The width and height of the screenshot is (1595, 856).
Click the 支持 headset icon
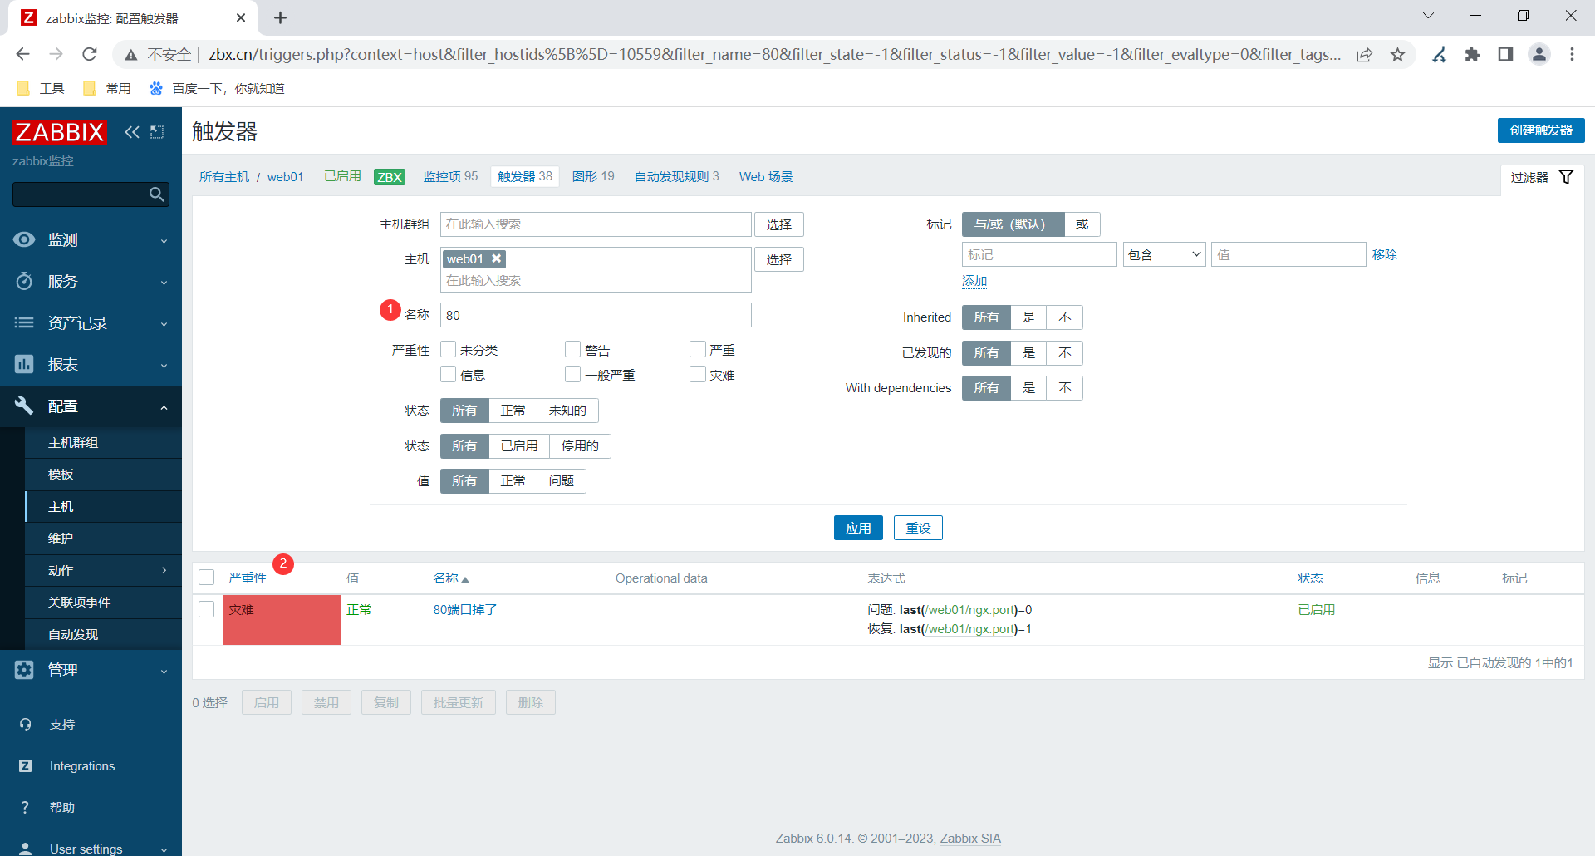25,725
